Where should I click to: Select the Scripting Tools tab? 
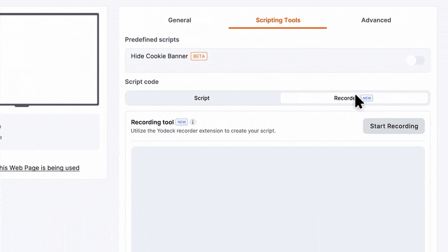278,20
